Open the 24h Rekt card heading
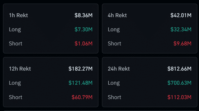The height and width of the screenshot is (111, 199). 119,69
